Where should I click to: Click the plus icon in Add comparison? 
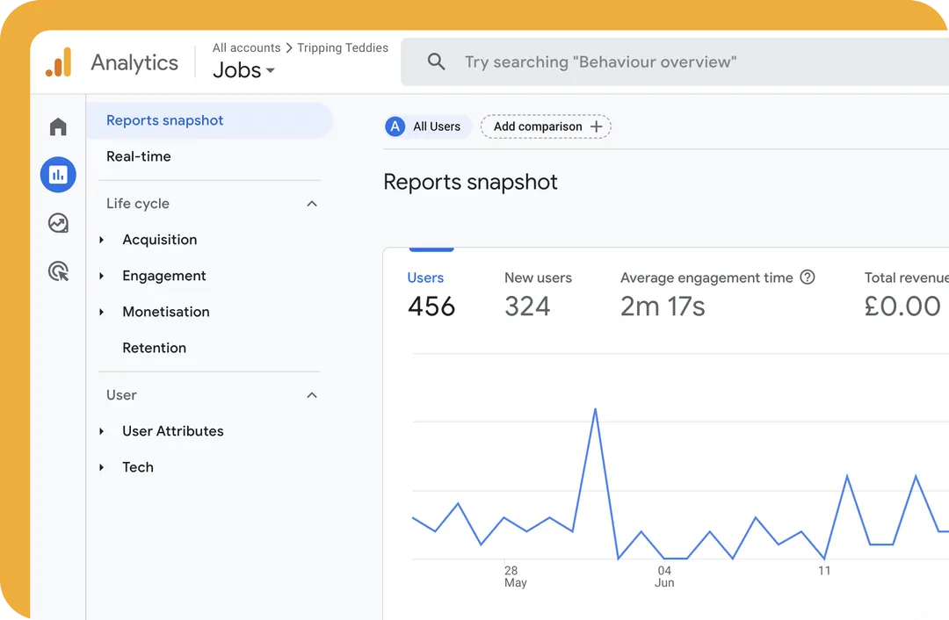point(596,126)
